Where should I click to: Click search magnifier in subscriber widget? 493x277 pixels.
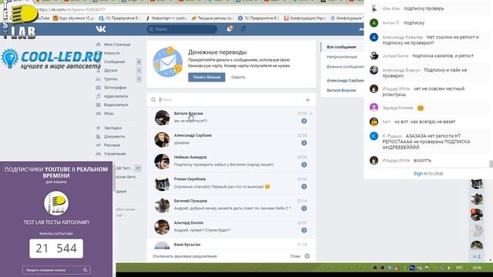(86, 270)
